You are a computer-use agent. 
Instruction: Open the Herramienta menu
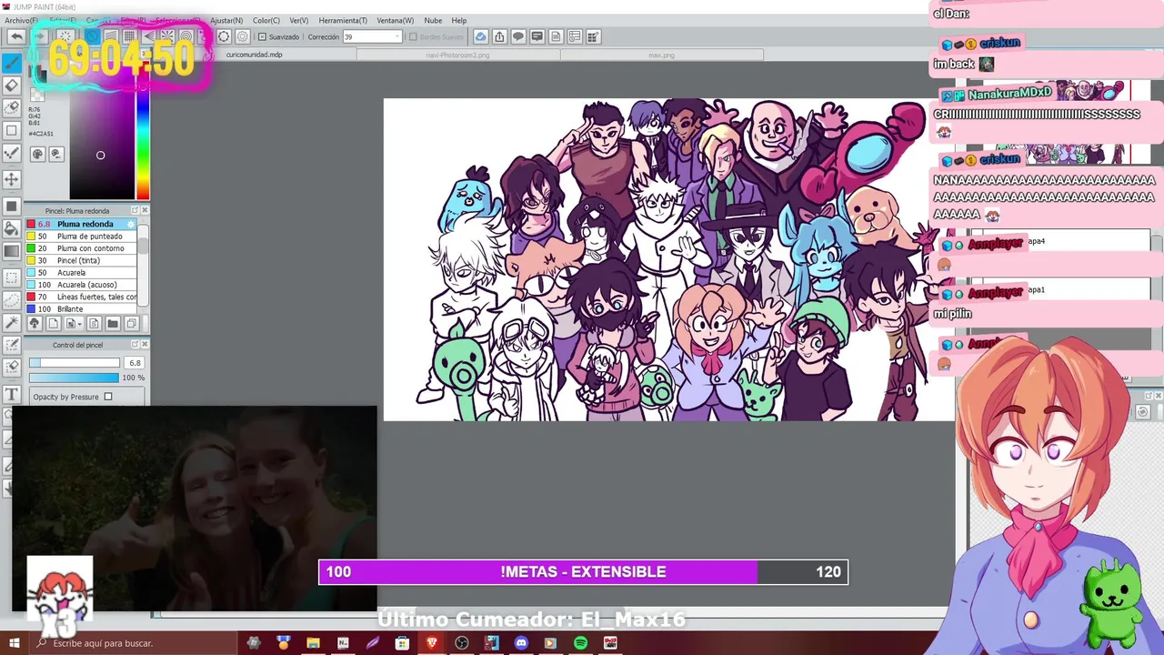pyautogui.click(x=343, y=20)
